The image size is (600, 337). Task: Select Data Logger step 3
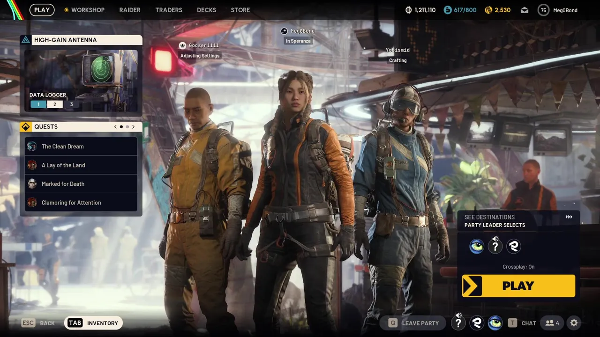pyautogui.click(x=71, y=104)
